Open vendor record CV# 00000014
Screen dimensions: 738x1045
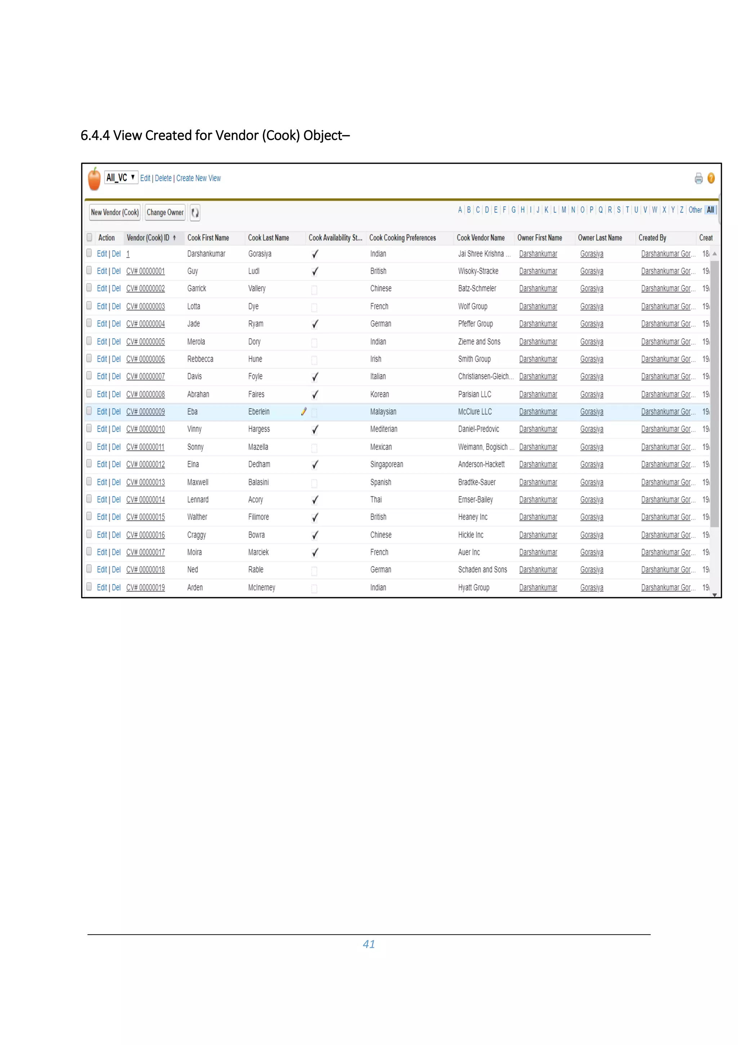tap(146, 500)
